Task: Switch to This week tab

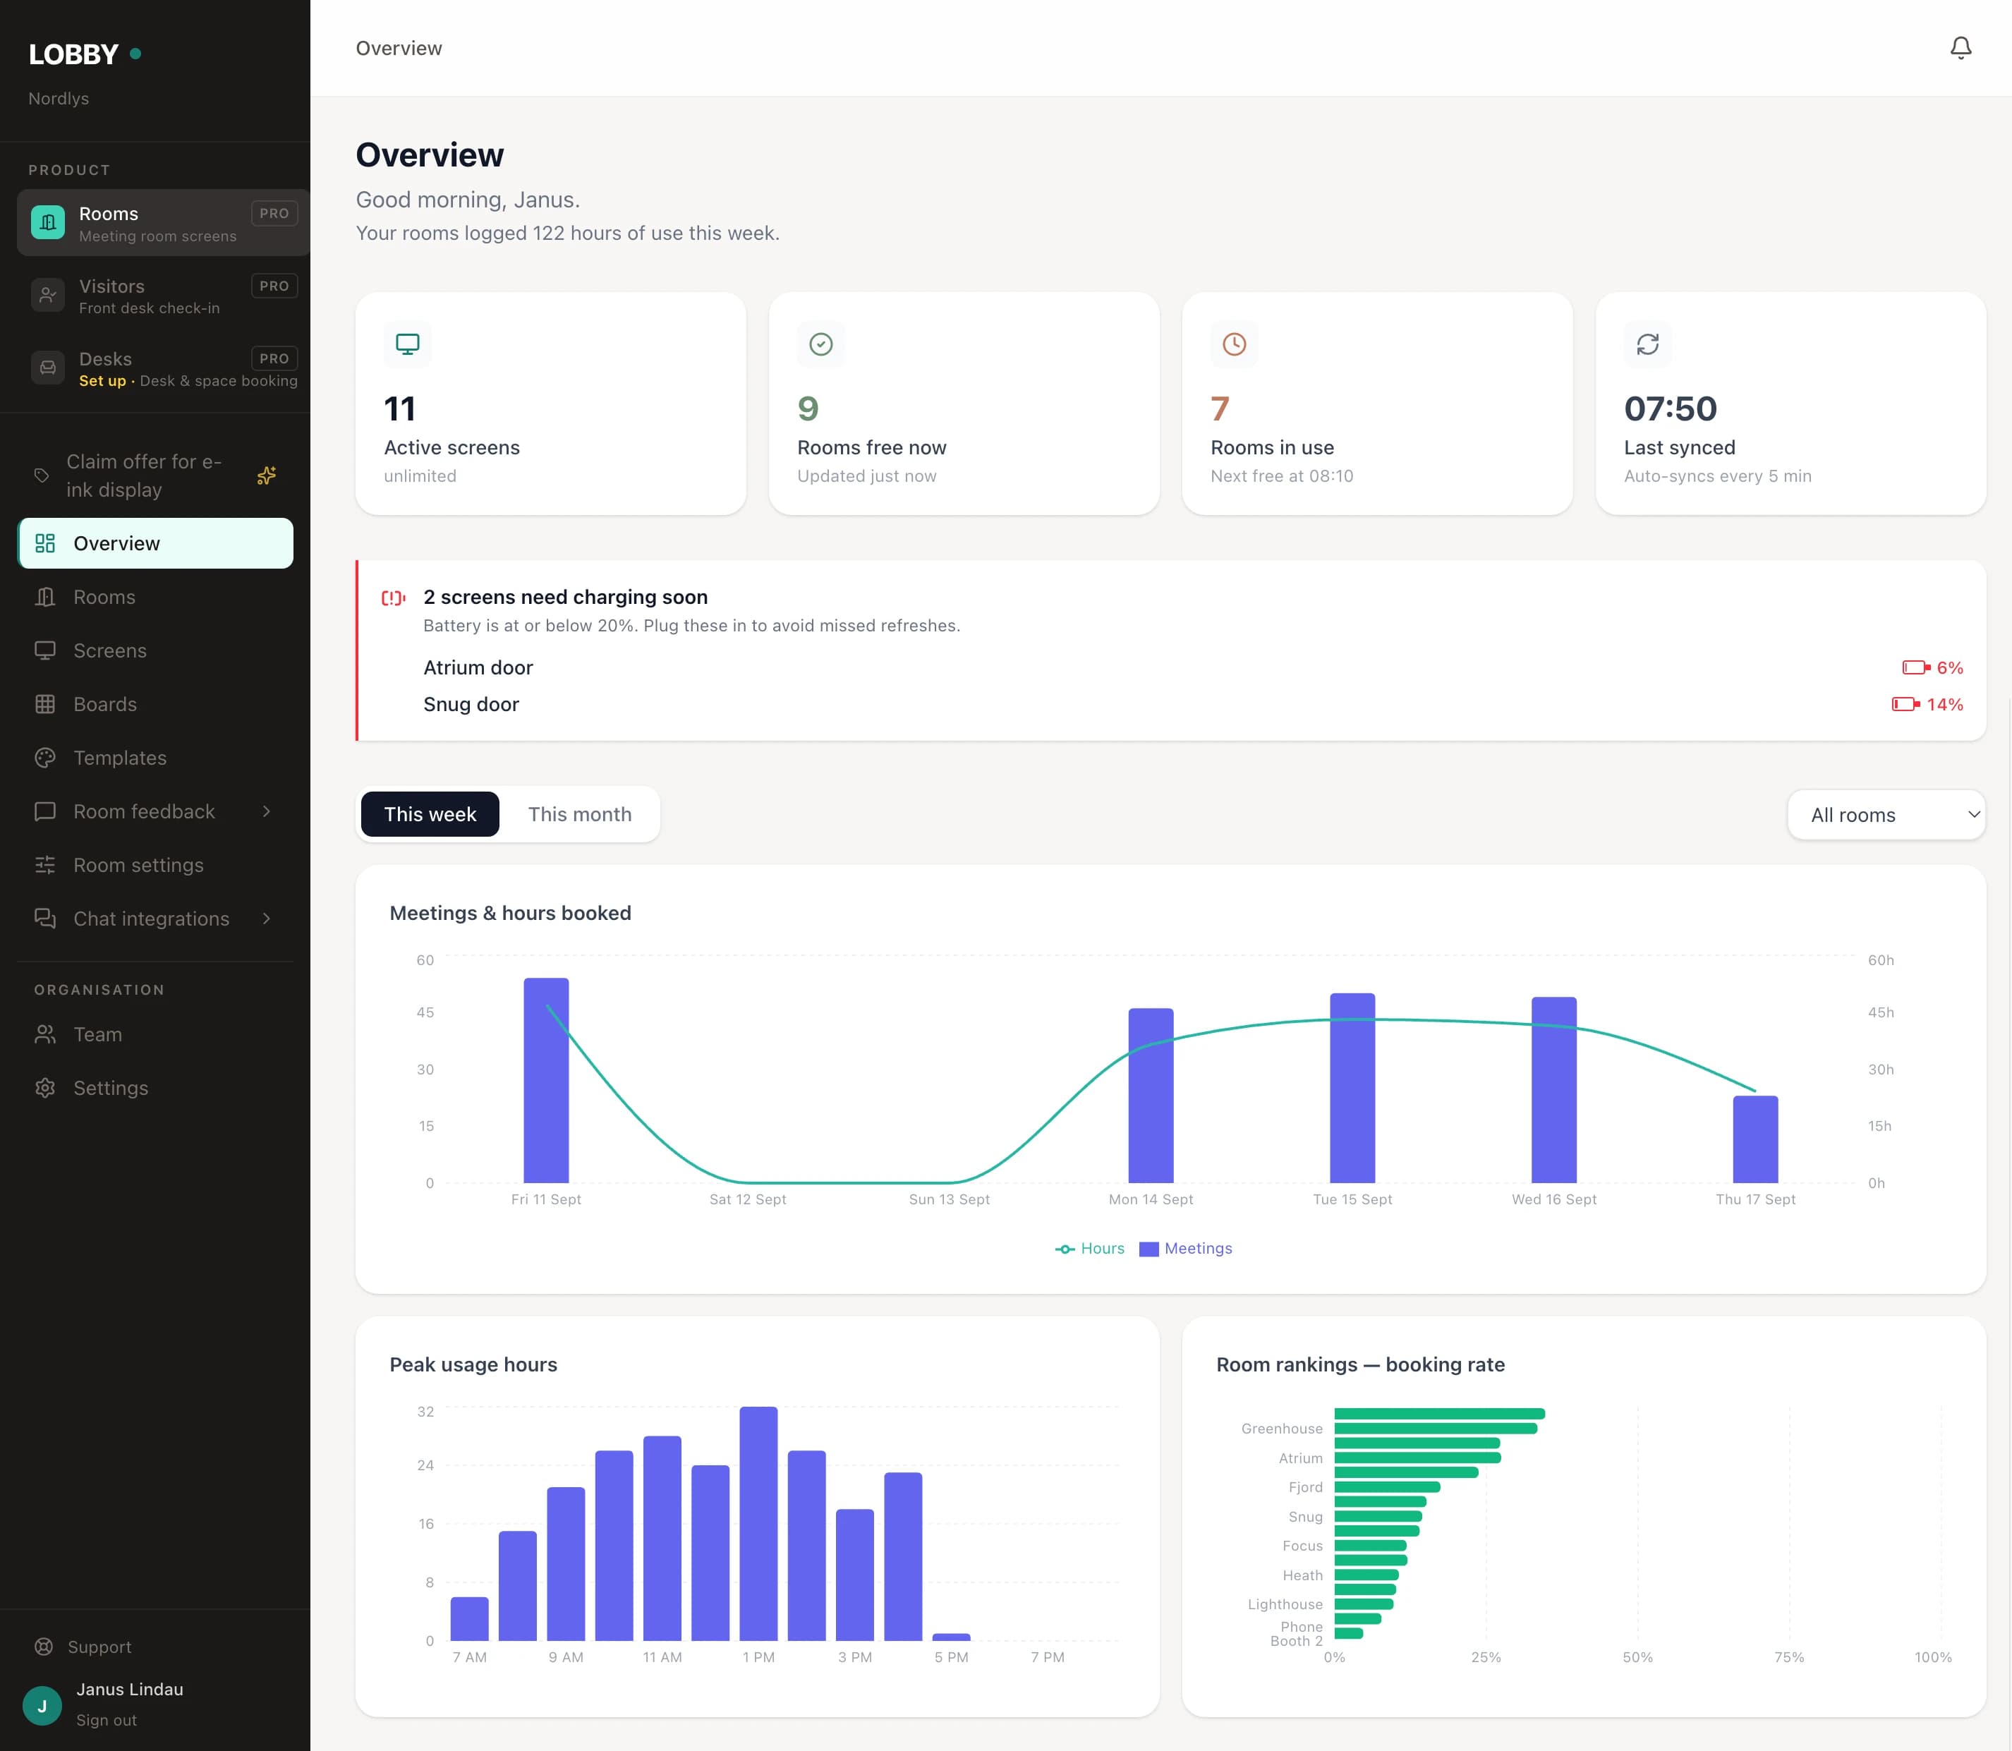Action: tap(430, 814)
